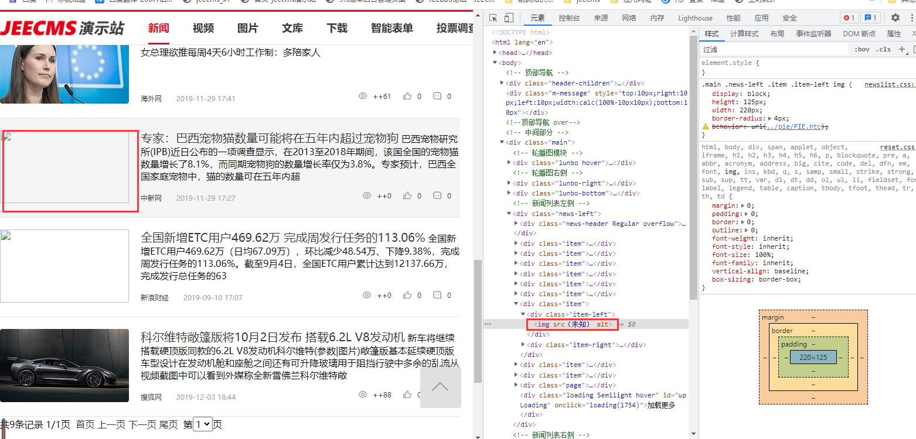Image resolution: width=916 pixels, height=439 pixels.
Task: Open comments icon on the 海外网 article
Action: pyautogui.click(x=437, y=96)
